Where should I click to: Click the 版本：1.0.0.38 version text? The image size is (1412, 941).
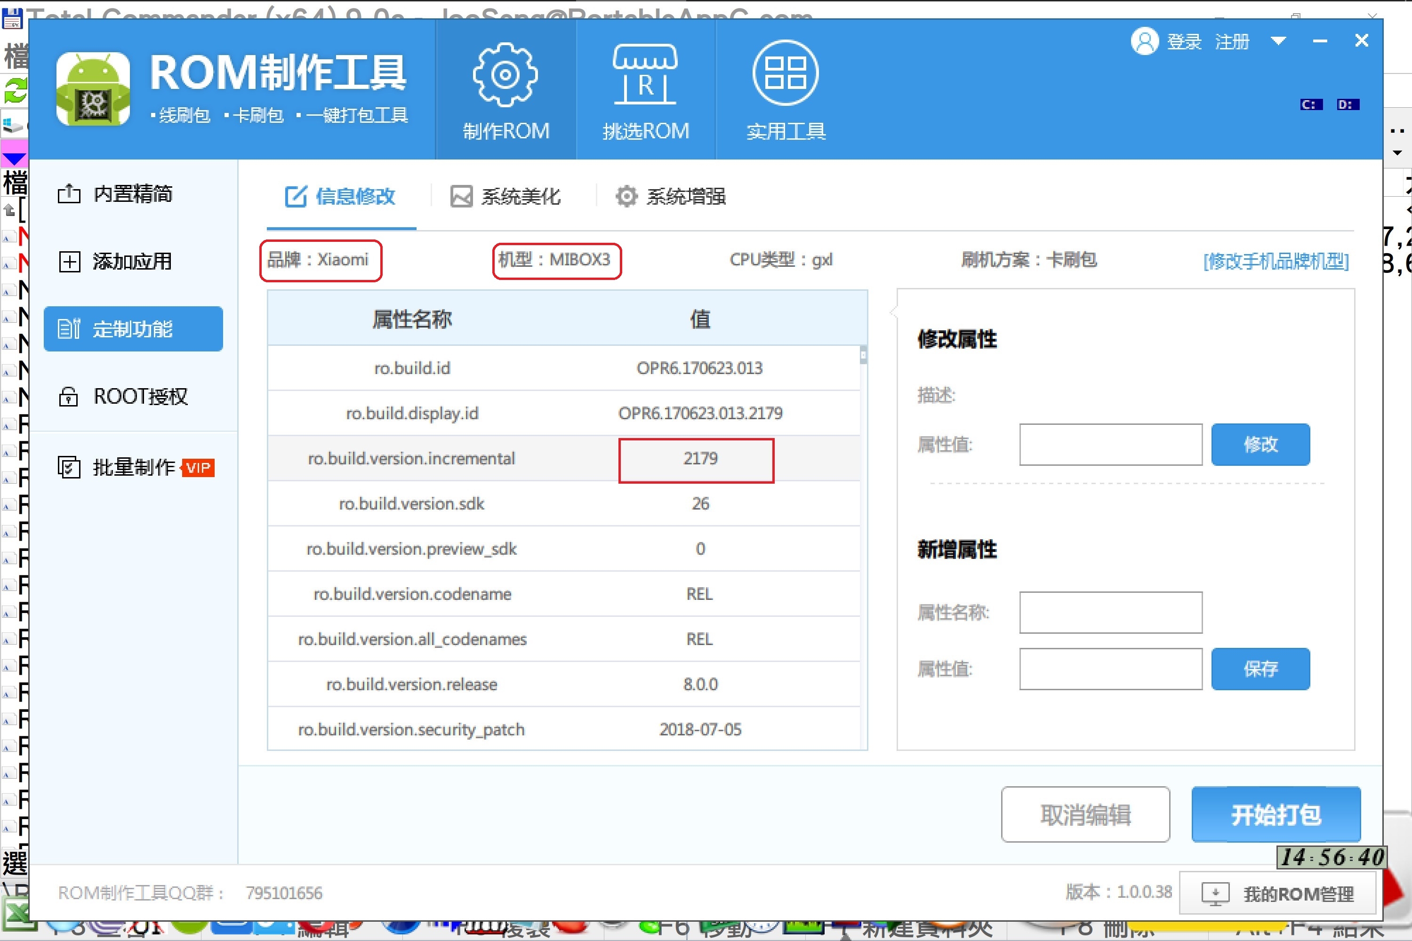tap(1119, 892)
